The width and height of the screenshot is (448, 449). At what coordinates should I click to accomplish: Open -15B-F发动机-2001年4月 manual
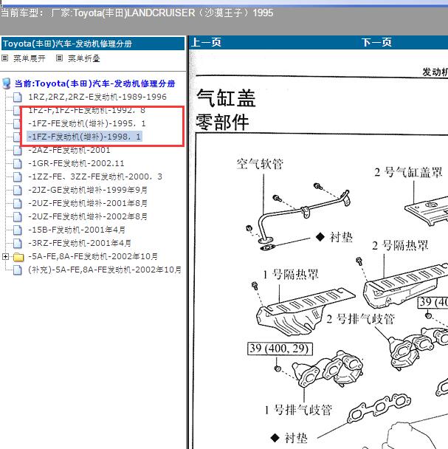pyautogui.click(x=77, y=230)
